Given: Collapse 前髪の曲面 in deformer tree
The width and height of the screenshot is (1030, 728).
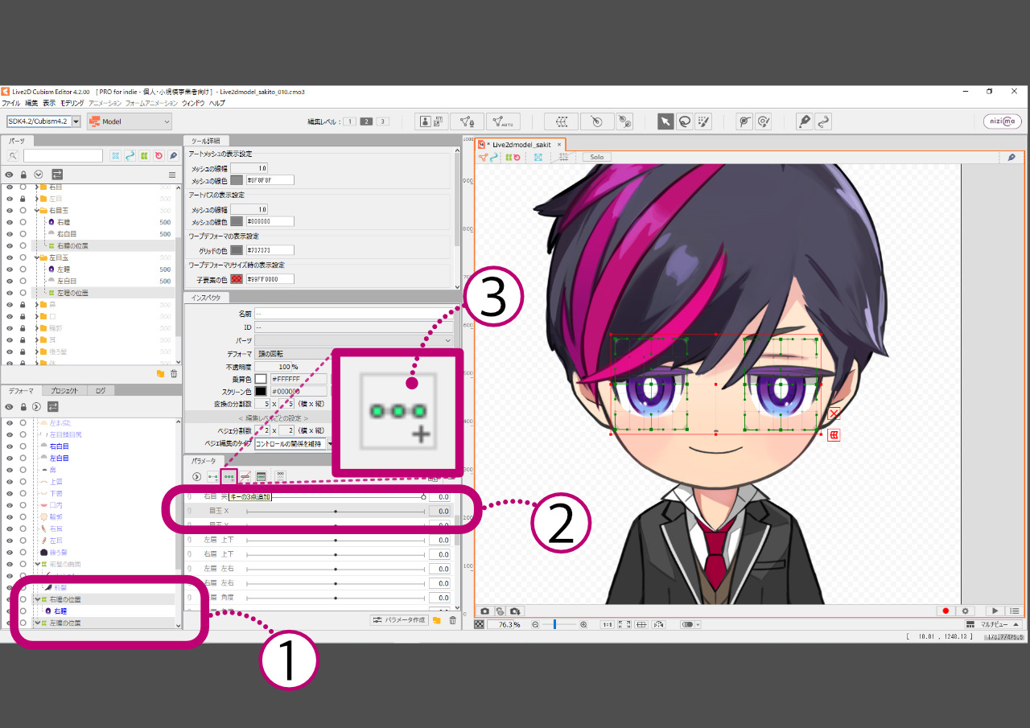Looking at the screenshot, I should [x=36, y=564].
